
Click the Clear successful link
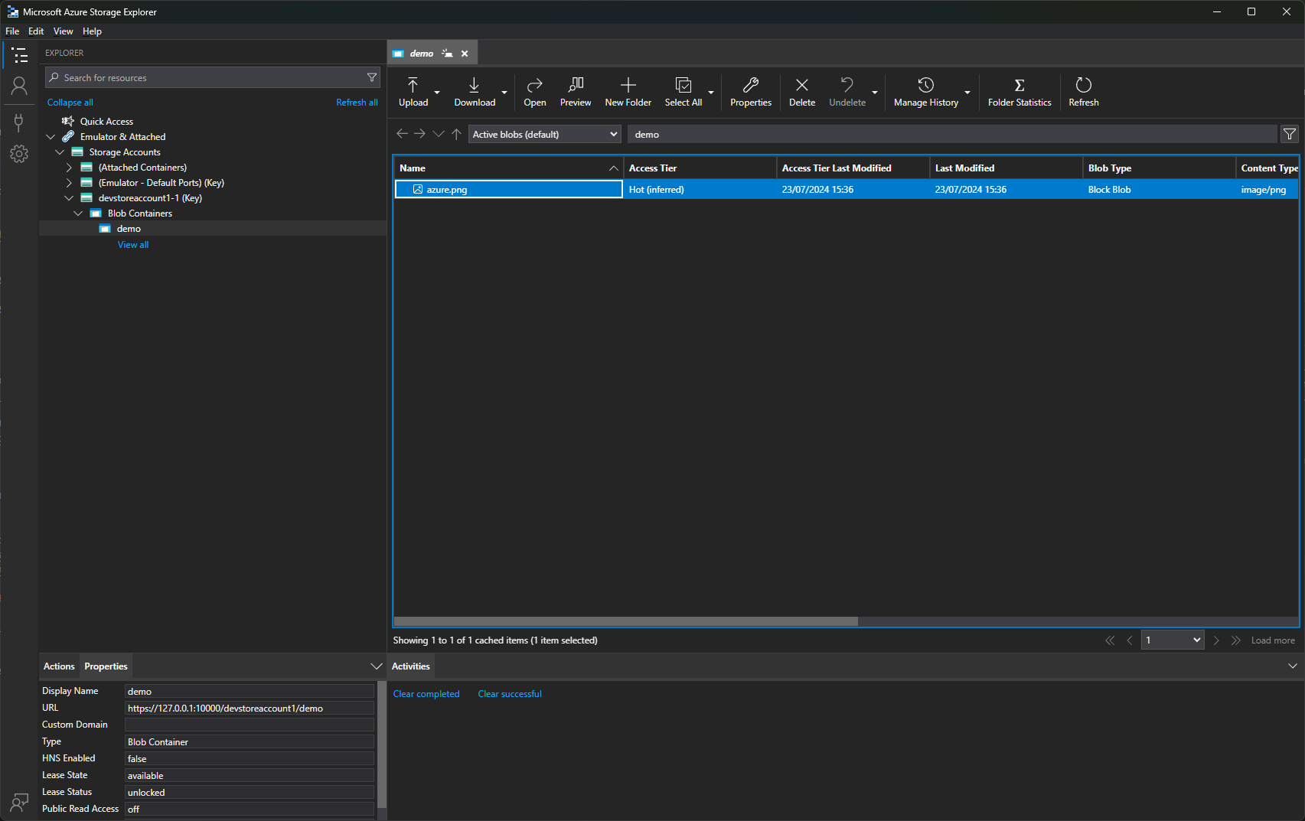[x=510, y=694]
